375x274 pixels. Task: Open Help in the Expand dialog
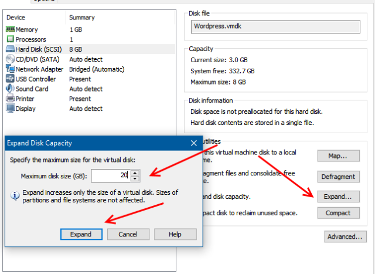(x=175, y=234)
